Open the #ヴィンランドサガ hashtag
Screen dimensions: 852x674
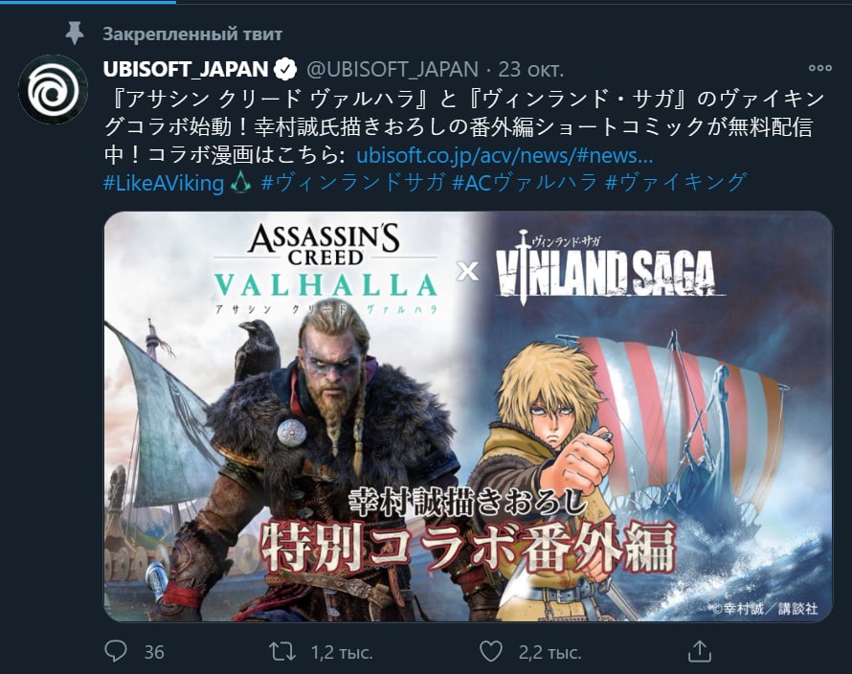tap(352, 183)
